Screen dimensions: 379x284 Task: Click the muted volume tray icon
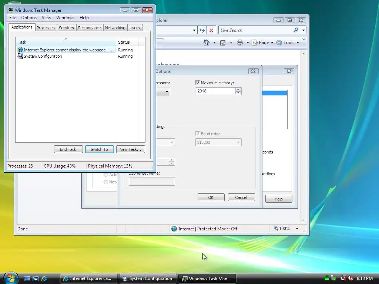[x=351, y=278]
